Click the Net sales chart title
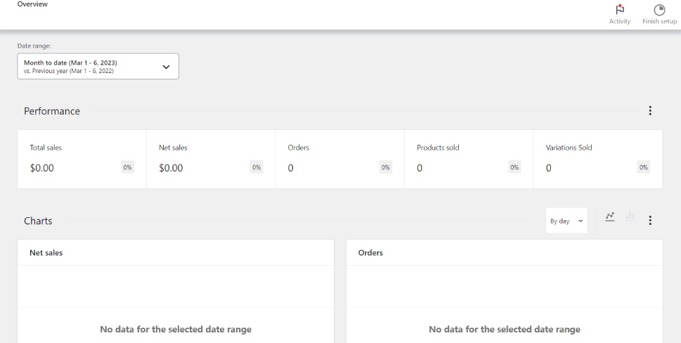Viewport: 681px width, 343px height. (x=46, y=252)
